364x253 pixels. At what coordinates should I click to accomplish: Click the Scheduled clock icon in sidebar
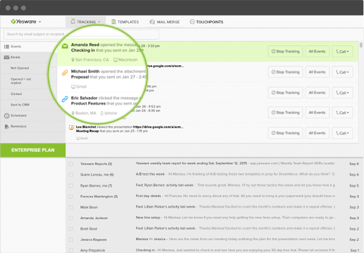(6, 116)
